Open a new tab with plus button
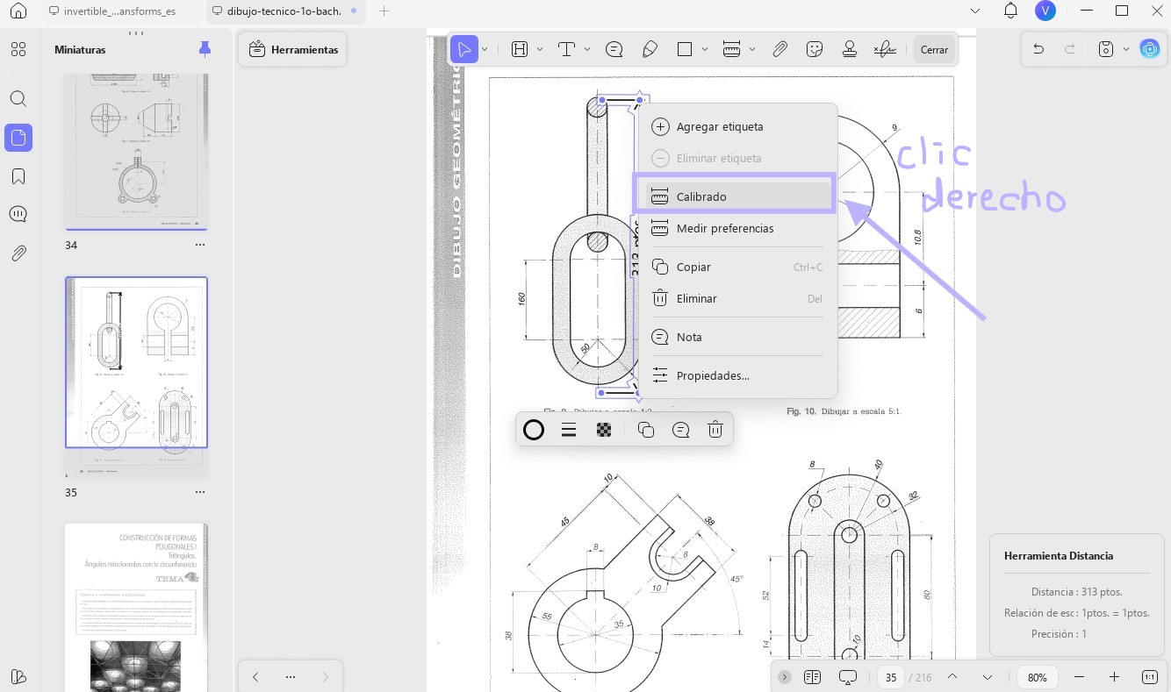 point(384,11)
